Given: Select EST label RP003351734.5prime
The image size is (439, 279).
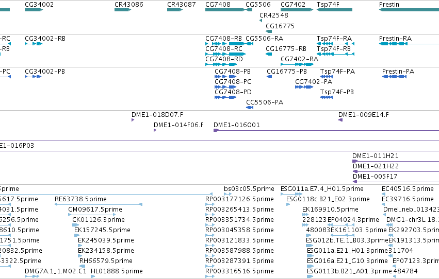Looking at the screenshot, I should point(240,220).
